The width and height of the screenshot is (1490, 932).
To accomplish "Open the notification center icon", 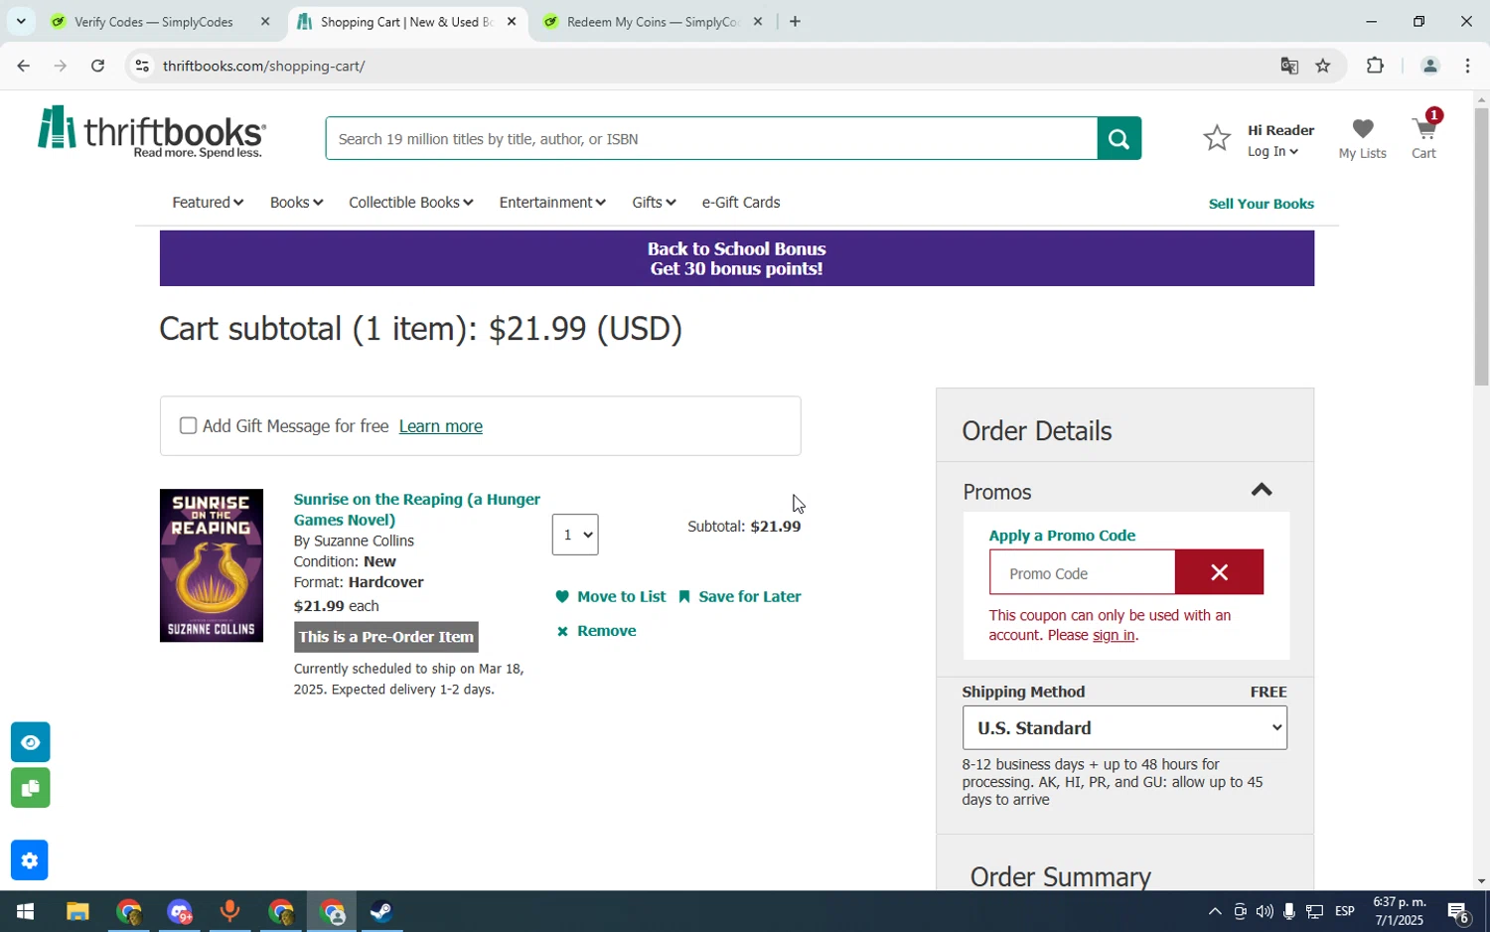I will 1459,911.
